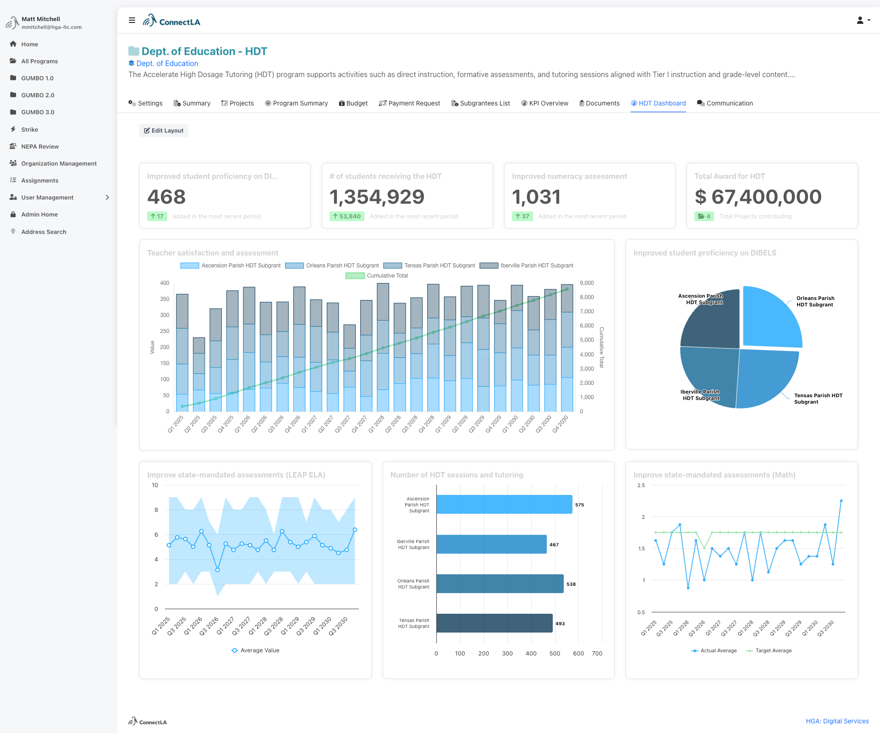Open the hamburger navigation menu
This screenshot has width=880, height=733.
132,20
